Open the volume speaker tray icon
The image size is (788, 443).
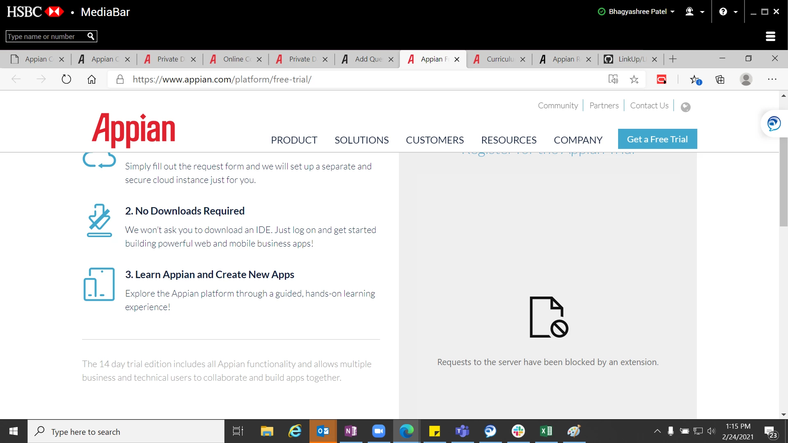[711, 431]
